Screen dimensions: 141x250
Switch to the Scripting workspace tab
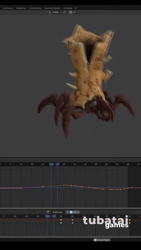(x=68, y=8)
